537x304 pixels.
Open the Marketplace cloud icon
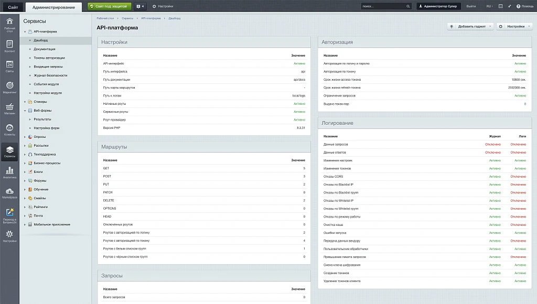[9, 193]
